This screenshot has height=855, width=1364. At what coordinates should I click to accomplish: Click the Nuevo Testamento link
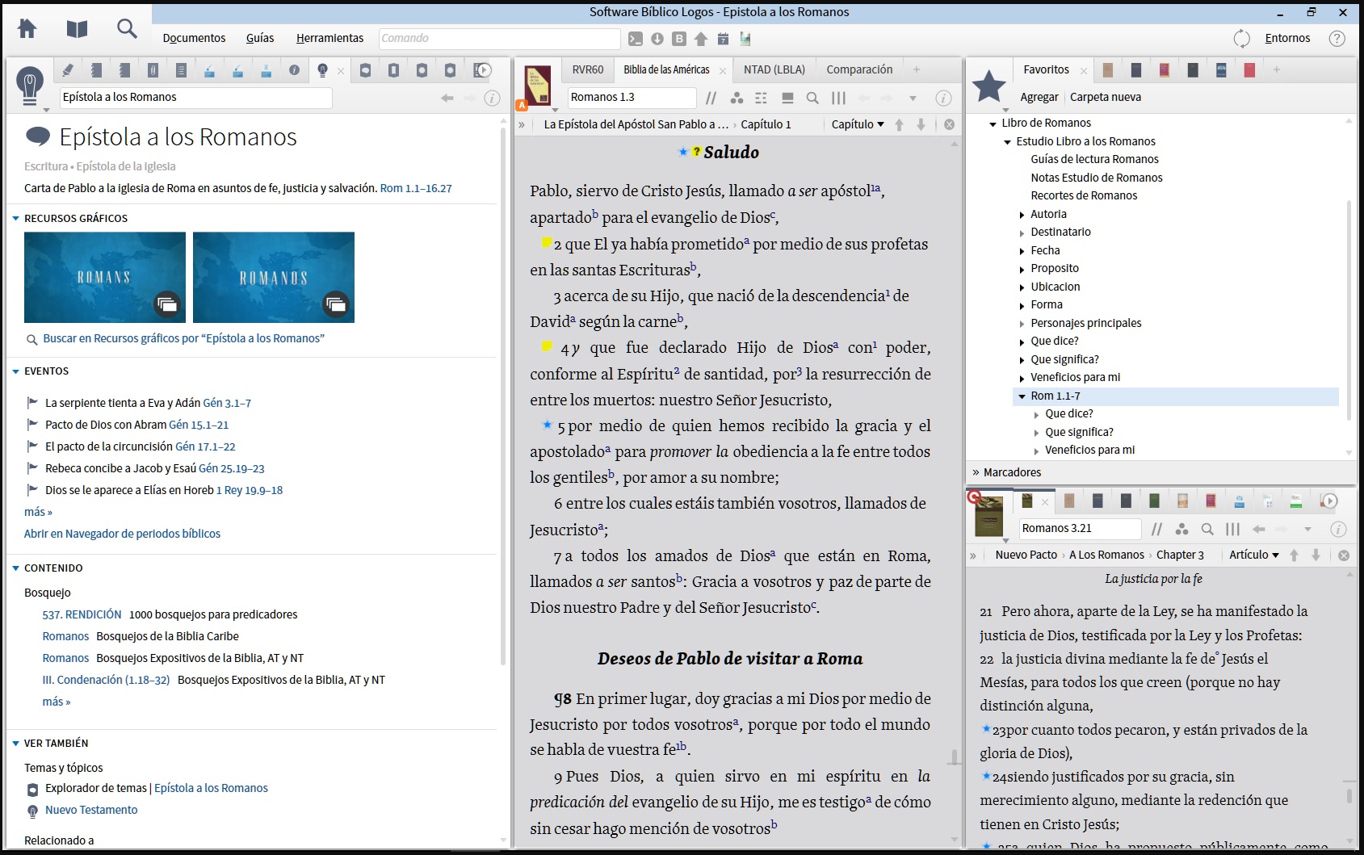click(x=91, y=810)
